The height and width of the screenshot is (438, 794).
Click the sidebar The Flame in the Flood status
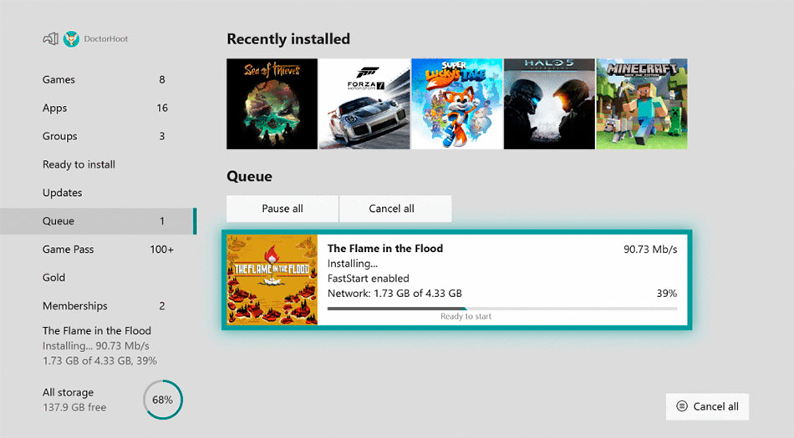[99, 345]
